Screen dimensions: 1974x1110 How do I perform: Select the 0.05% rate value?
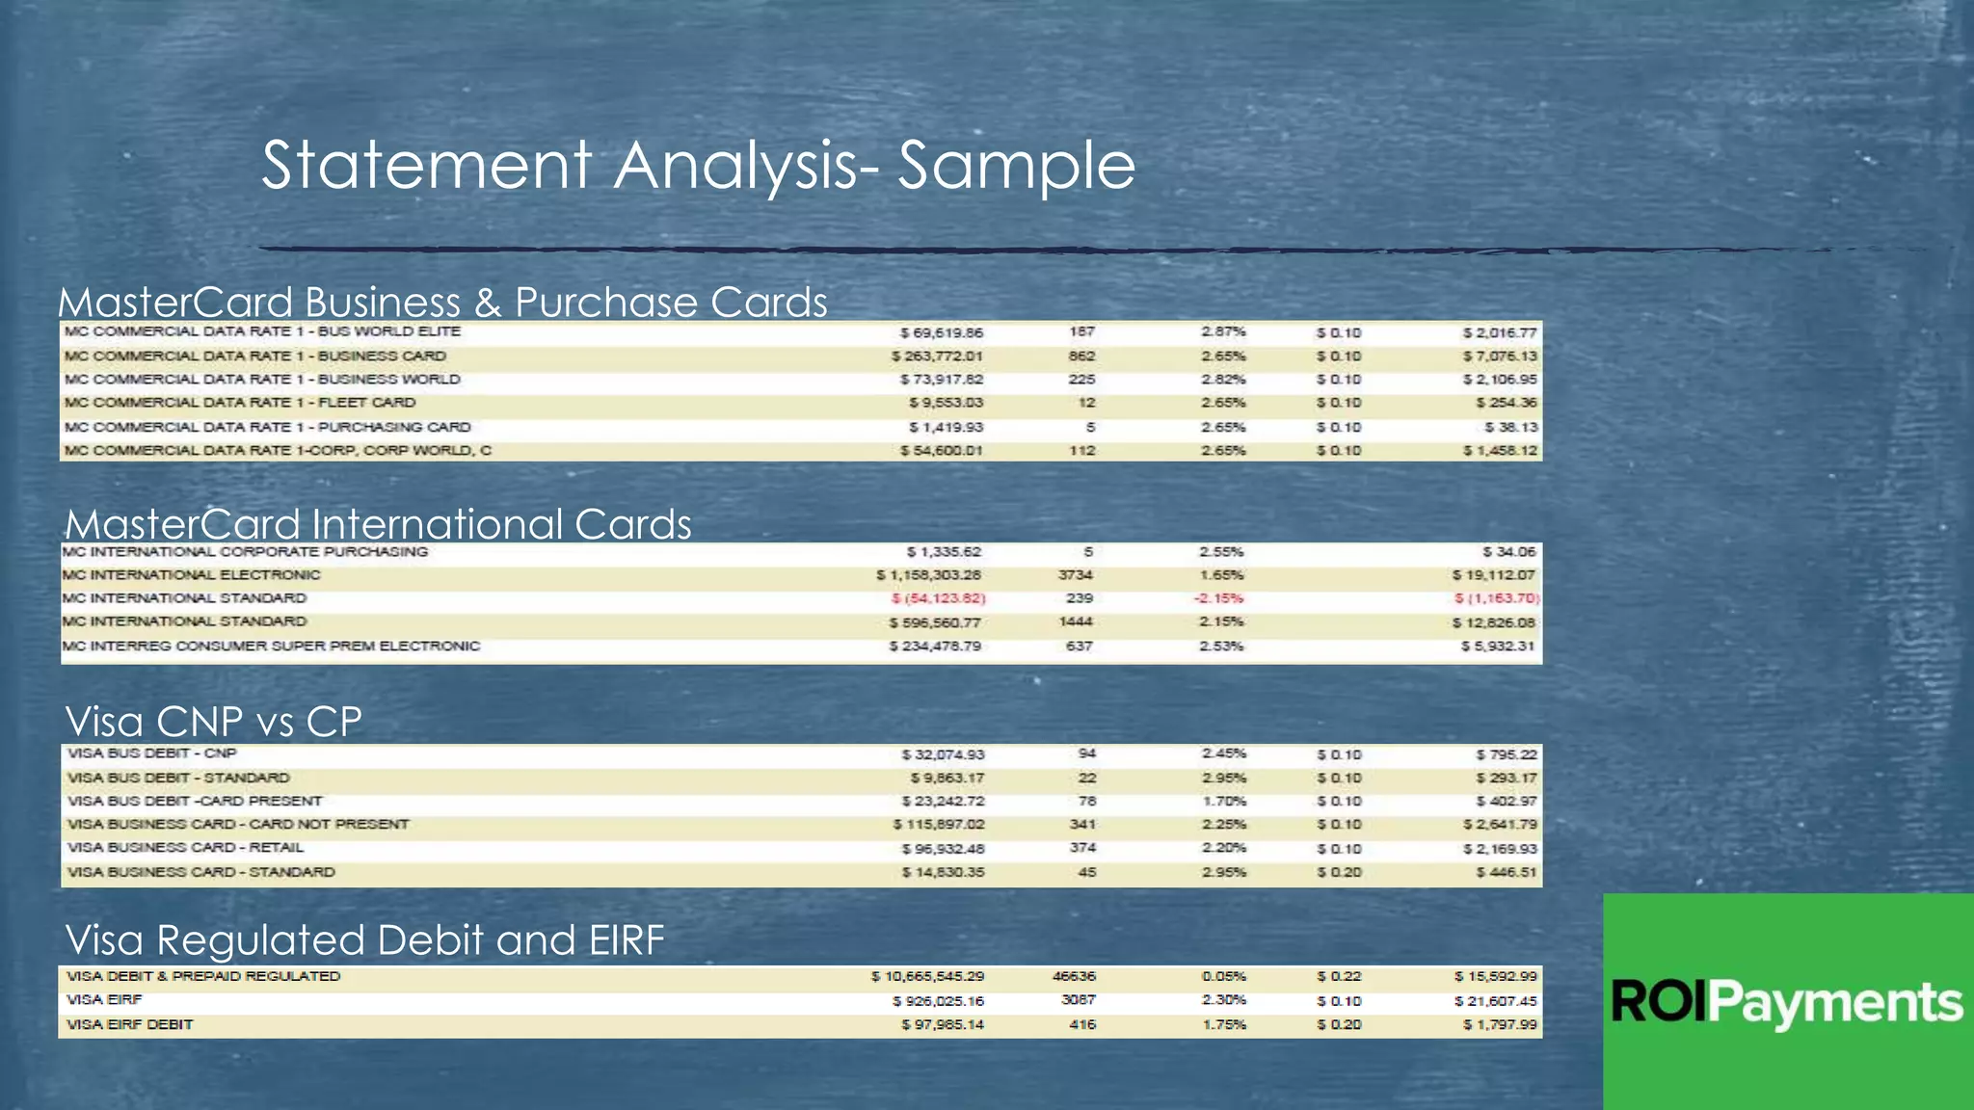(x=1224, y=976)
